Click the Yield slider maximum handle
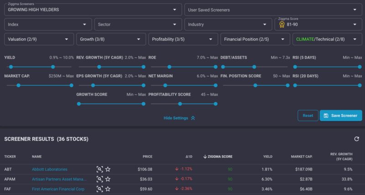 click(x=53, y=67)
